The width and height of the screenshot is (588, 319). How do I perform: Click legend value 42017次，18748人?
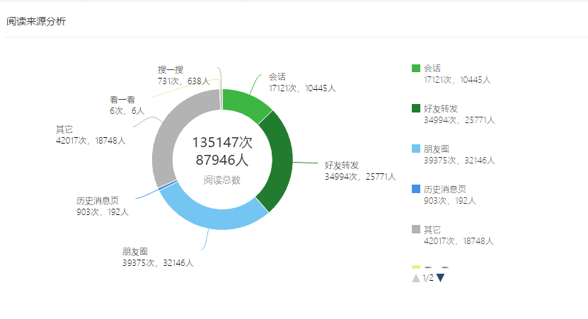pyautogui.click(x=459, y=241)
